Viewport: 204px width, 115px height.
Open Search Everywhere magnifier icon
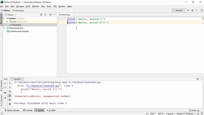click(202, 11)
